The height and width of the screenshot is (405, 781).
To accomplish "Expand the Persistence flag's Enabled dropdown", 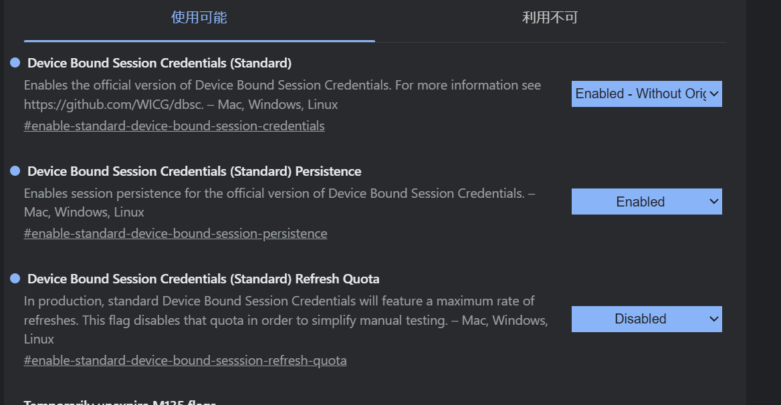I will click(641, 202).
